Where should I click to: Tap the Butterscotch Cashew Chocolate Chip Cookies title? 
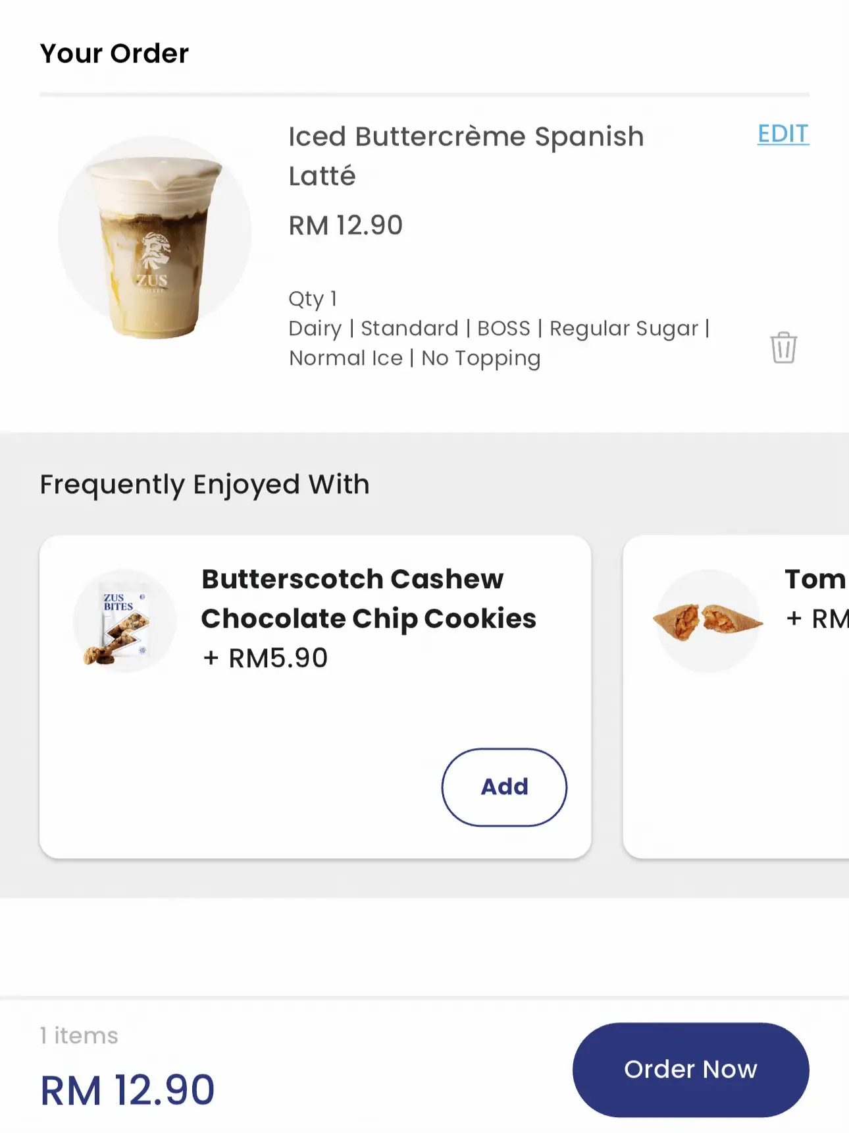pyautogui.click(x=369, y=599)
